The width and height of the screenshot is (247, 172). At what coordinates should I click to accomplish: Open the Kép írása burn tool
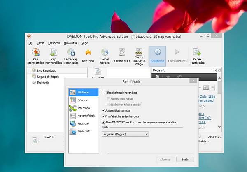[88, 56]
